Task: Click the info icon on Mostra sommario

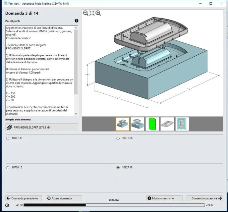Action: pyautogui.click(x=149, y=198)
